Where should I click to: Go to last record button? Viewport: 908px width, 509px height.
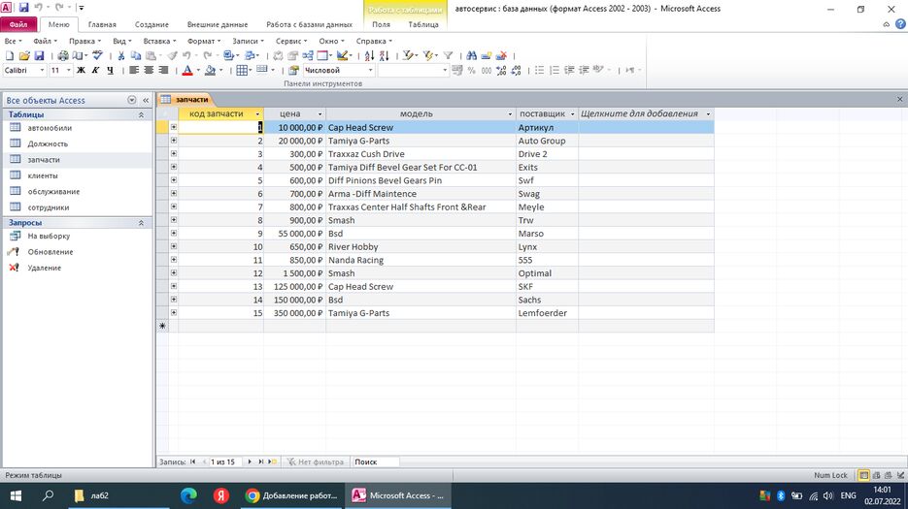(x=260, y=461)
